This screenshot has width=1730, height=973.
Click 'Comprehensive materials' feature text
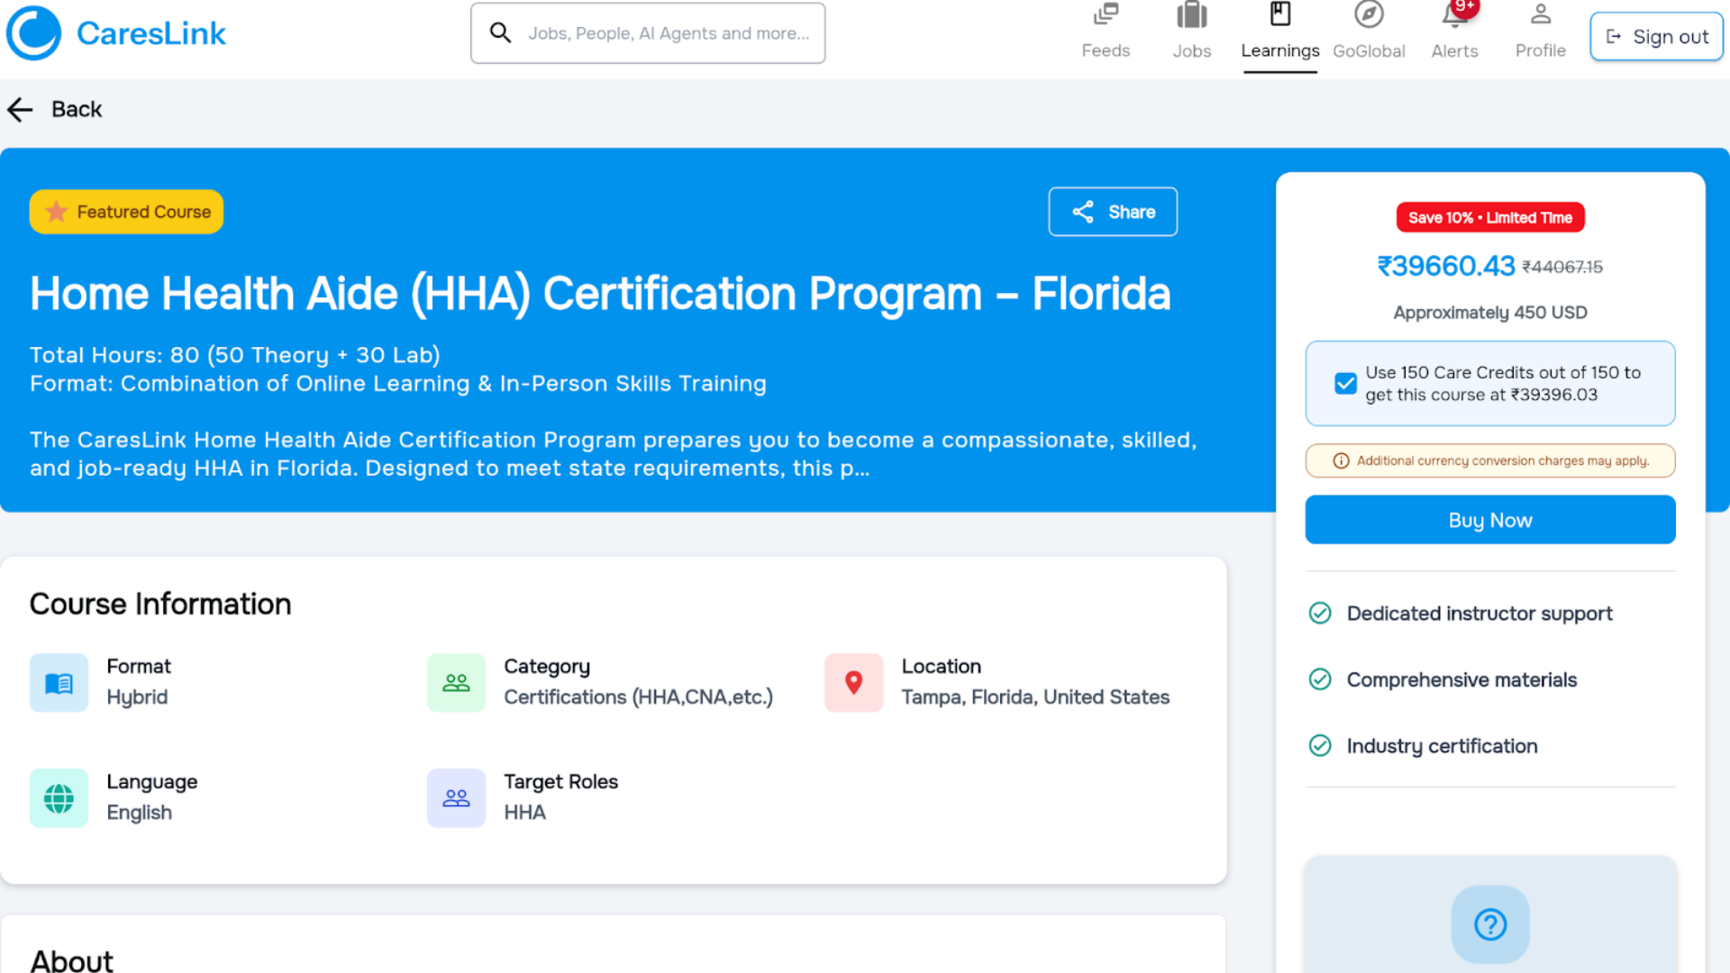(1461, 680)
